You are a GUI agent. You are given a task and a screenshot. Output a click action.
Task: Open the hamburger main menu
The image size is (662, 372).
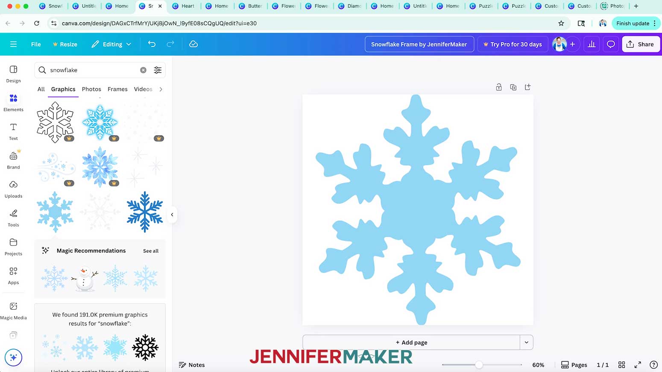point(13,44)
